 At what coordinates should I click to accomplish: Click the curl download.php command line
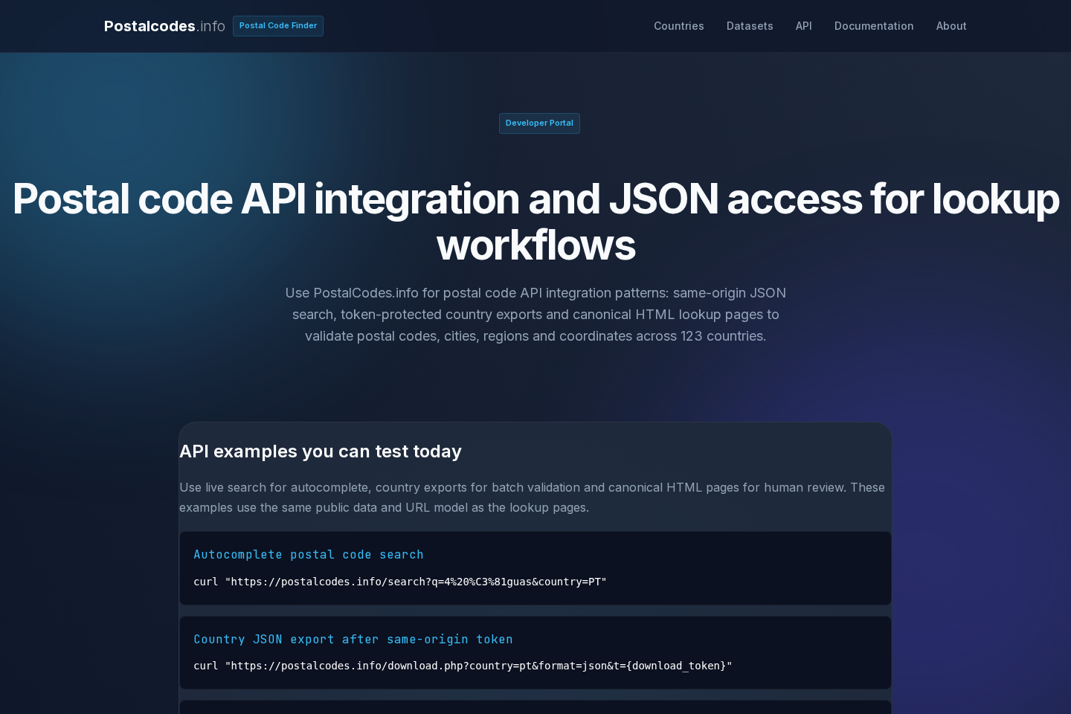click(x=463, y=666)
